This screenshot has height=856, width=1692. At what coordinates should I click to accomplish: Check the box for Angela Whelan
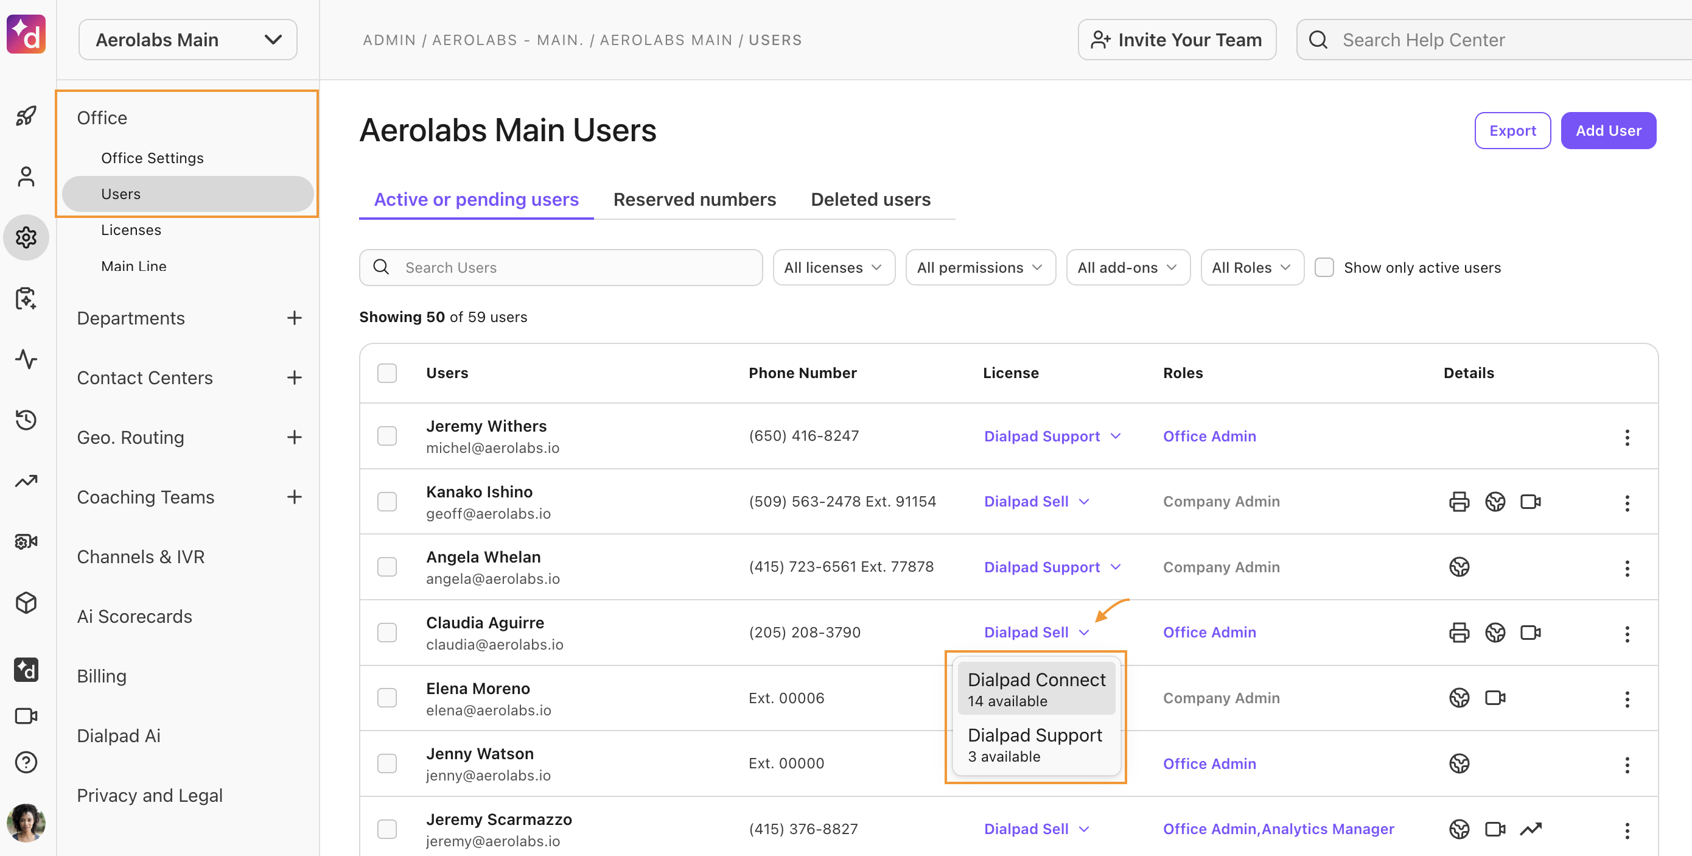click(x=387, y=566)
